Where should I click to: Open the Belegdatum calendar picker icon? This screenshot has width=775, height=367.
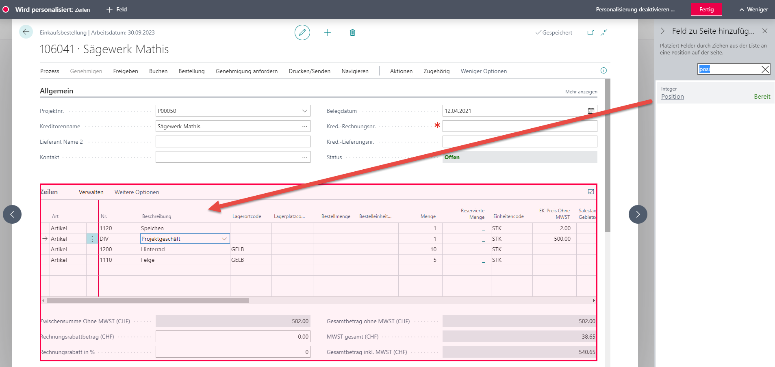point(591,111)
